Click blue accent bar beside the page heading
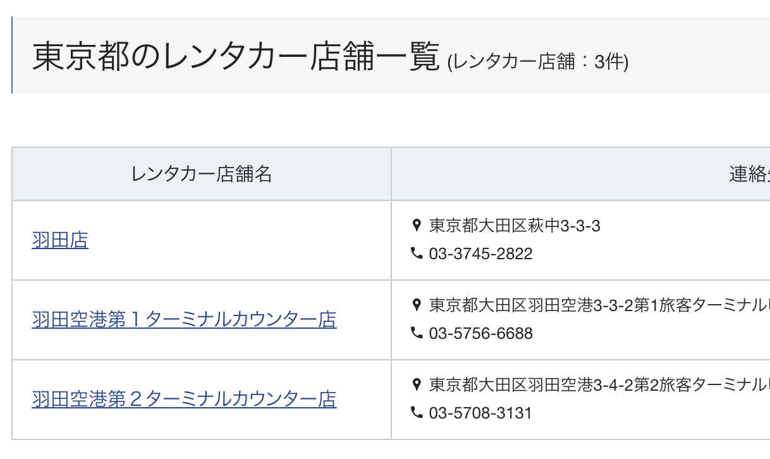 (x=12, y=55)
